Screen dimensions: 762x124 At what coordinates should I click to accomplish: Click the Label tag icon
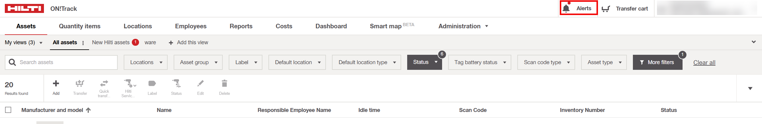point(152,84)
